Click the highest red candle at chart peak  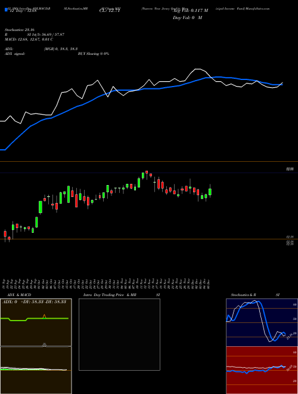pos(147,172)
